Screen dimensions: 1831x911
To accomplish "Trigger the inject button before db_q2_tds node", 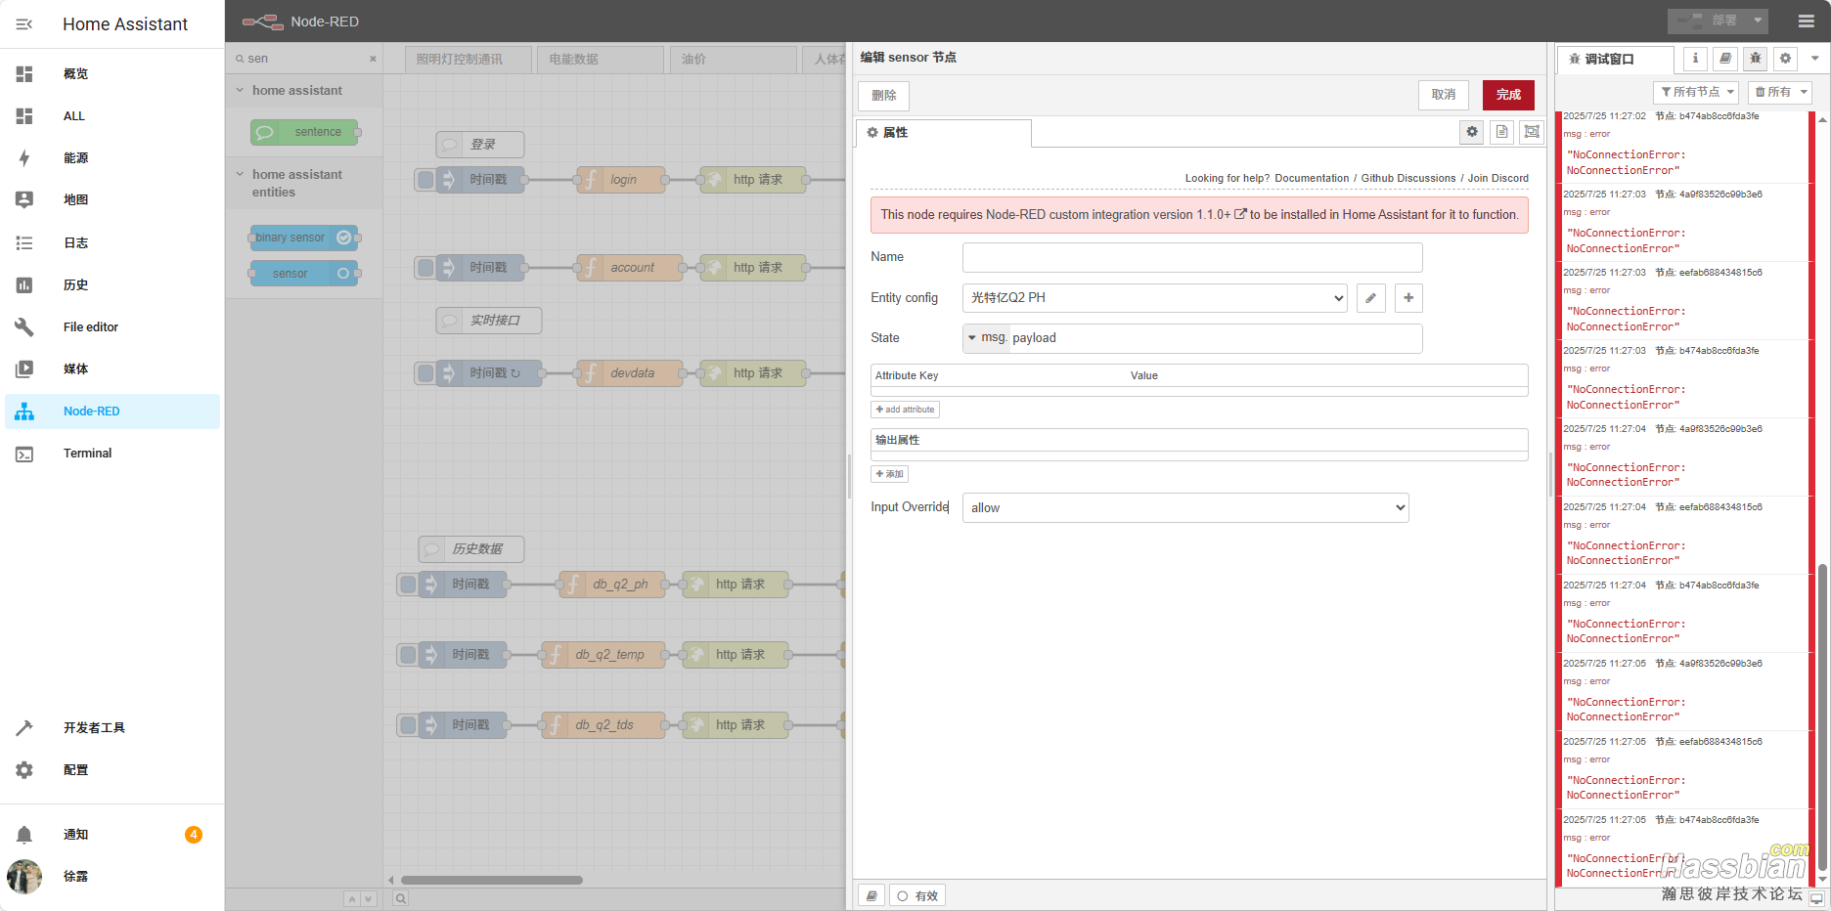I will click(x=408, y=725).
